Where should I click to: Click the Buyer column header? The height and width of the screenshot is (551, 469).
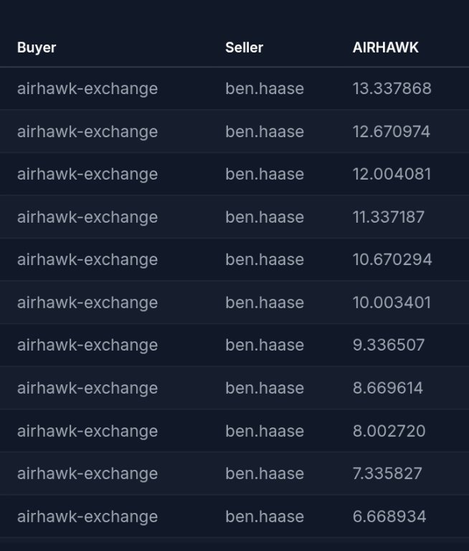[37, 47]
